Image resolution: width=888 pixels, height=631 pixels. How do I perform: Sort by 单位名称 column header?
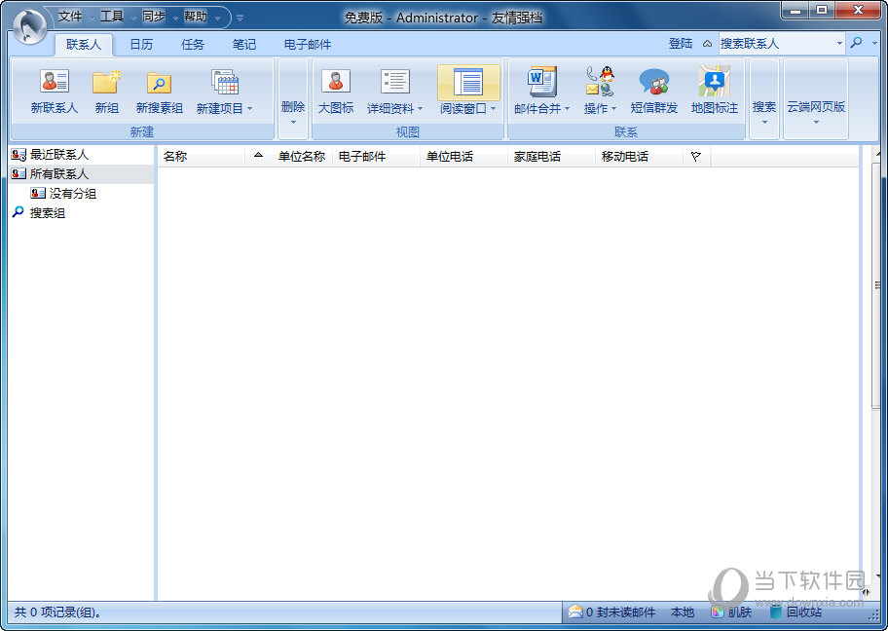301,157
